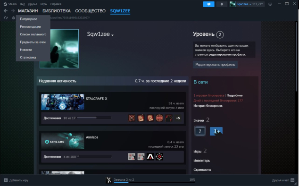Click the +5 more achievements icon

[x=178, y=118]
